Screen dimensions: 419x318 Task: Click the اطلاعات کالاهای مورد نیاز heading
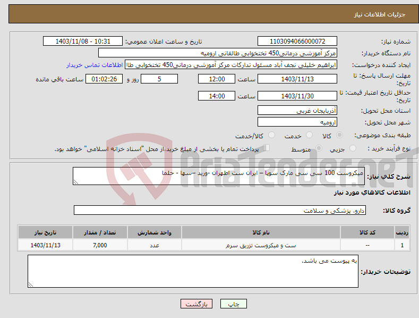(372, 193)
